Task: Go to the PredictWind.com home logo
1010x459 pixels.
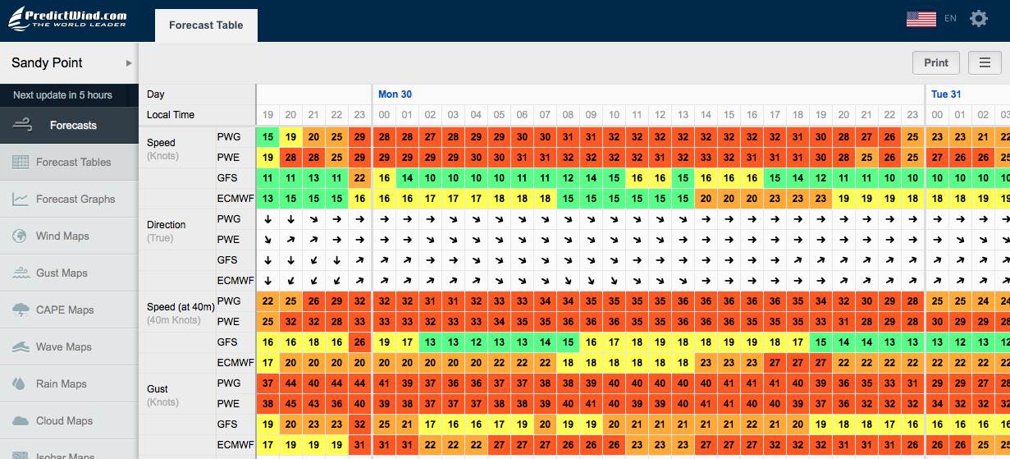Action: click(68, 18)
